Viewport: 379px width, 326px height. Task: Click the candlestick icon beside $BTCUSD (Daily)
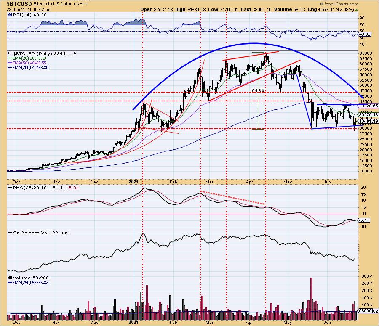10,53
